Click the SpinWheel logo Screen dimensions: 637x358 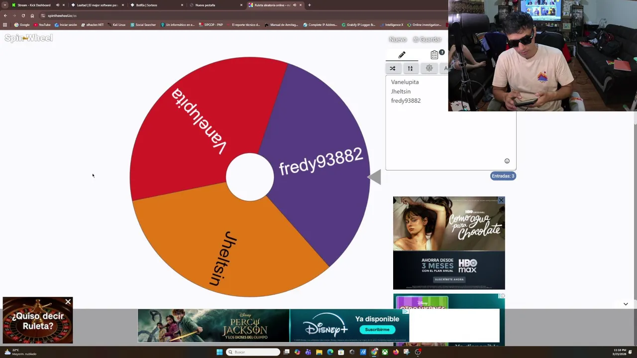[28, 38]
